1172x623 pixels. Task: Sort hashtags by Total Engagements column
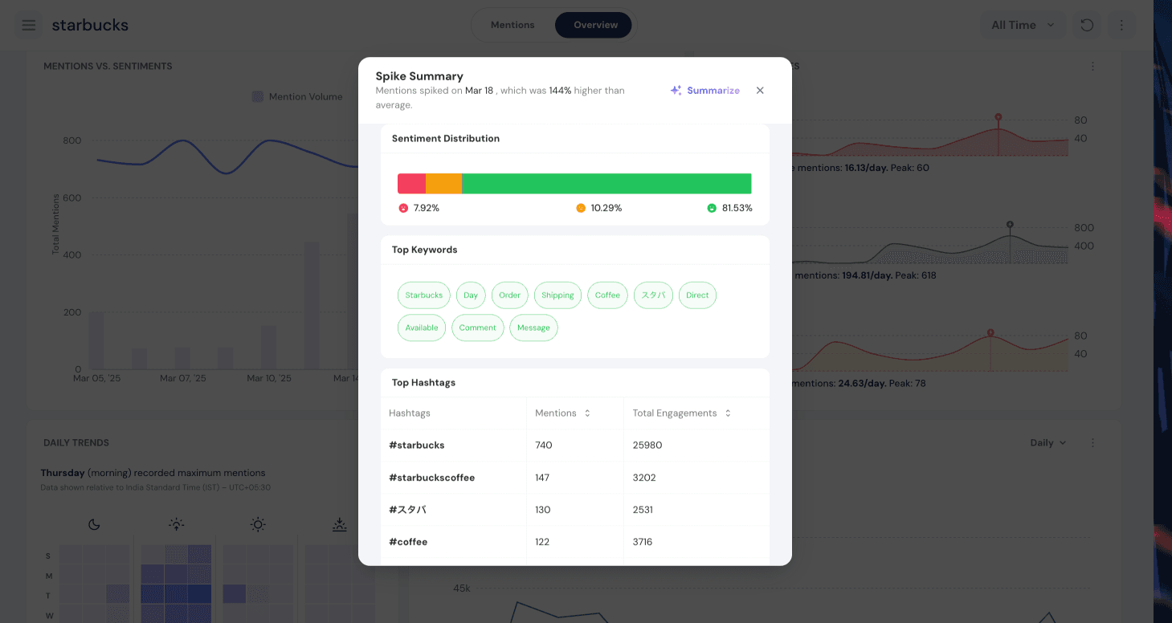[728, 413]
